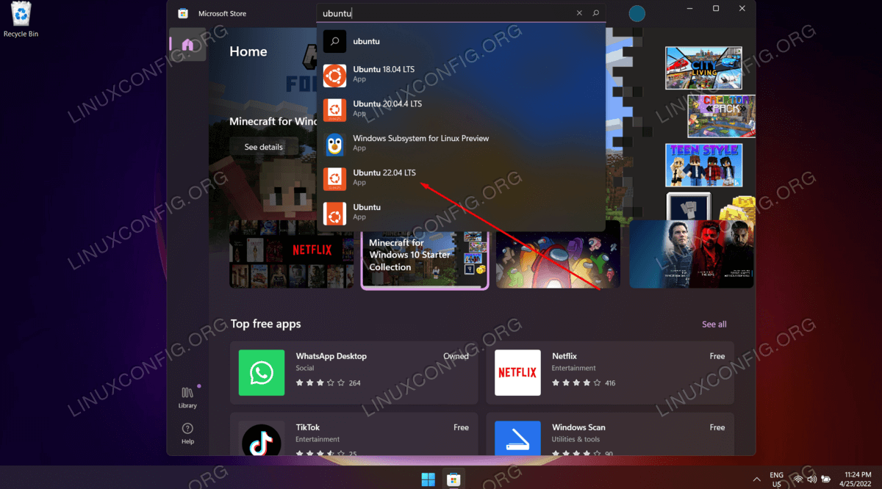Open the Netflix banner thumbnail

(291, 254)
